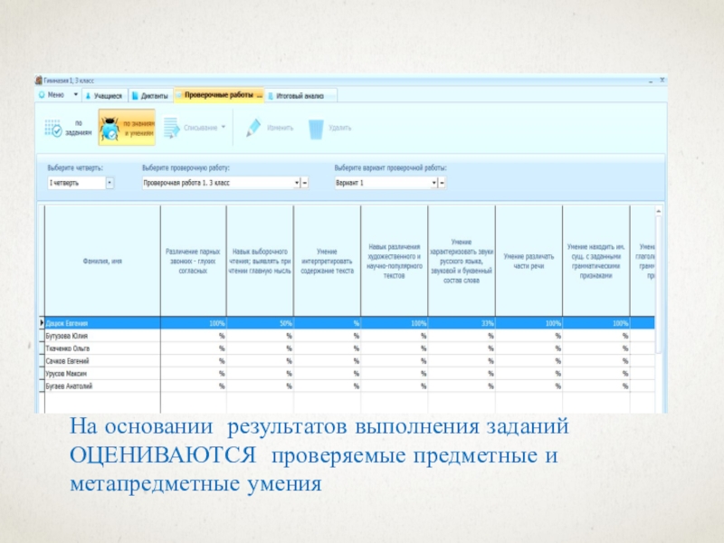The height and width of the screenshot is (543, 724).
Task: Click the Диктанты tab book icon
Action: point(135,96)
